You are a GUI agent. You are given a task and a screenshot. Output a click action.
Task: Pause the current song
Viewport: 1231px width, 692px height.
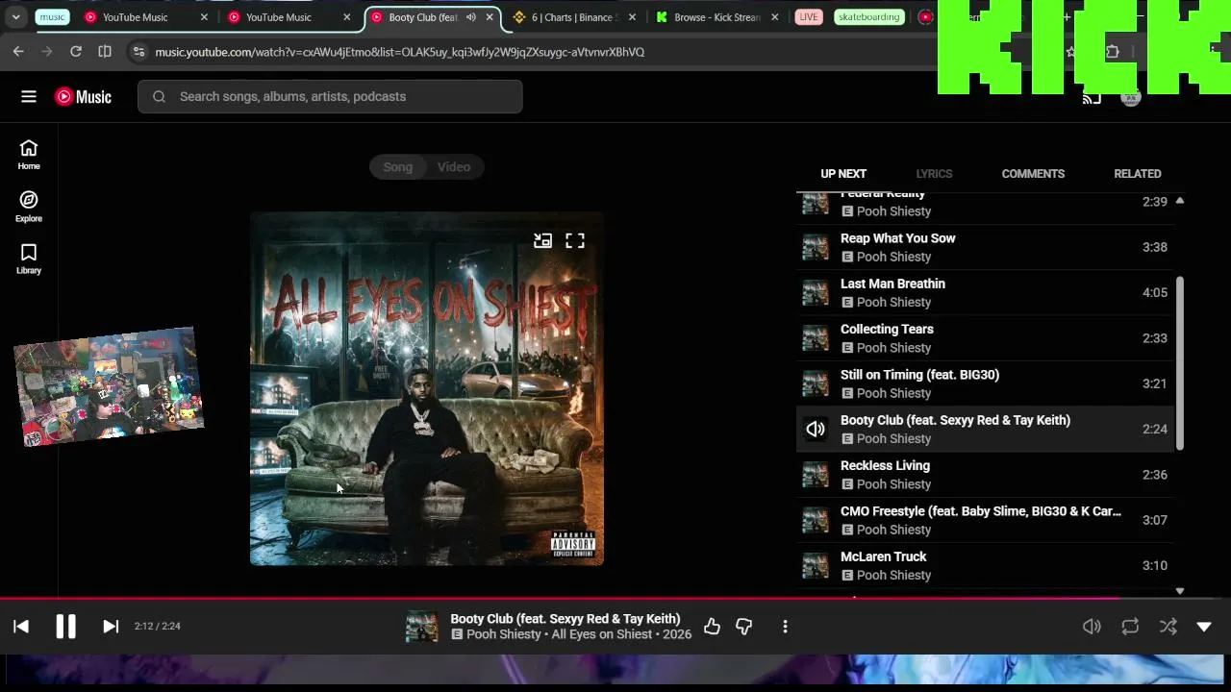pyautogui.click(x=65, y=627)
